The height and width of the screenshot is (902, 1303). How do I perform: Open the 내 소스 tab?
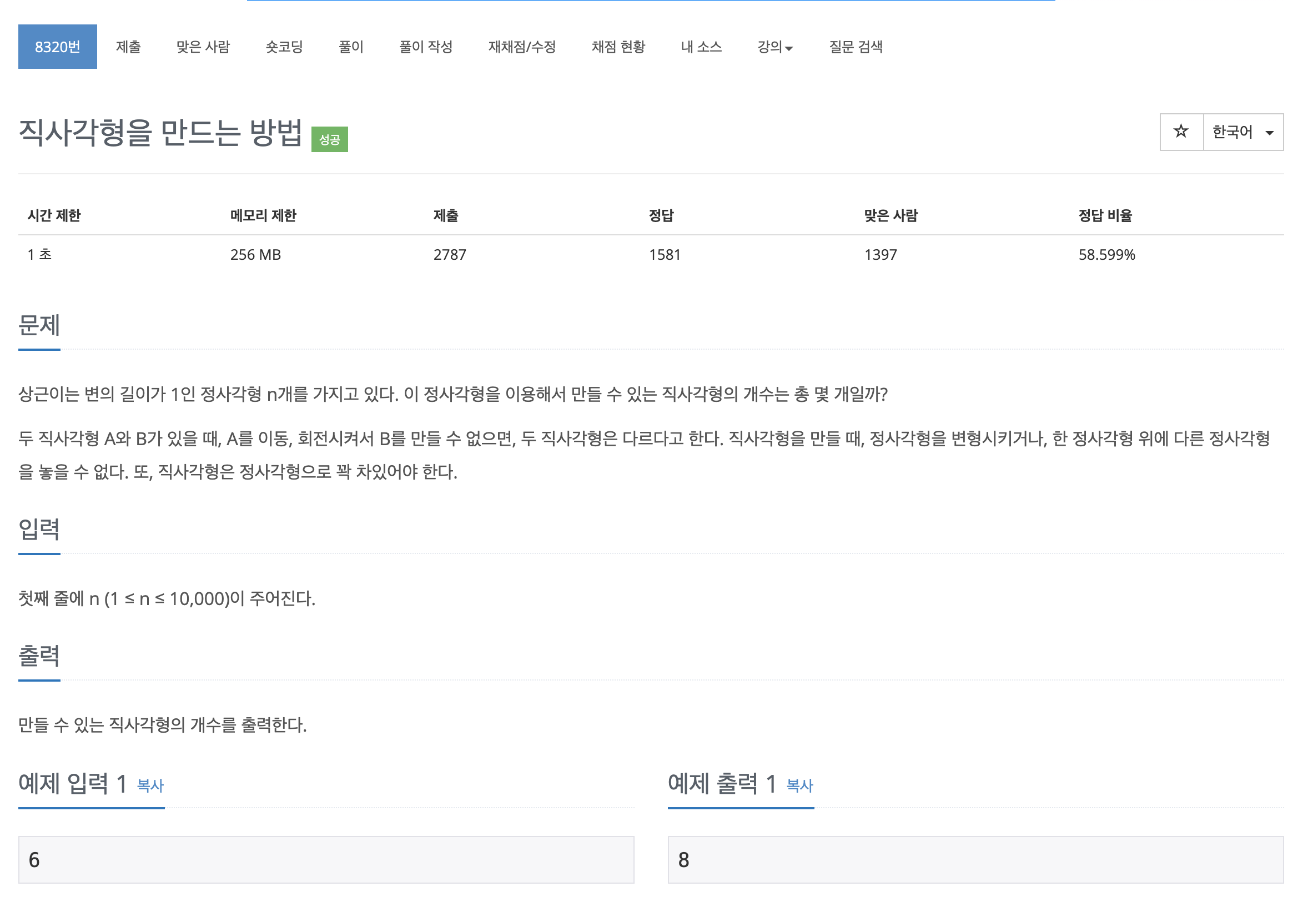coord(701,47)
